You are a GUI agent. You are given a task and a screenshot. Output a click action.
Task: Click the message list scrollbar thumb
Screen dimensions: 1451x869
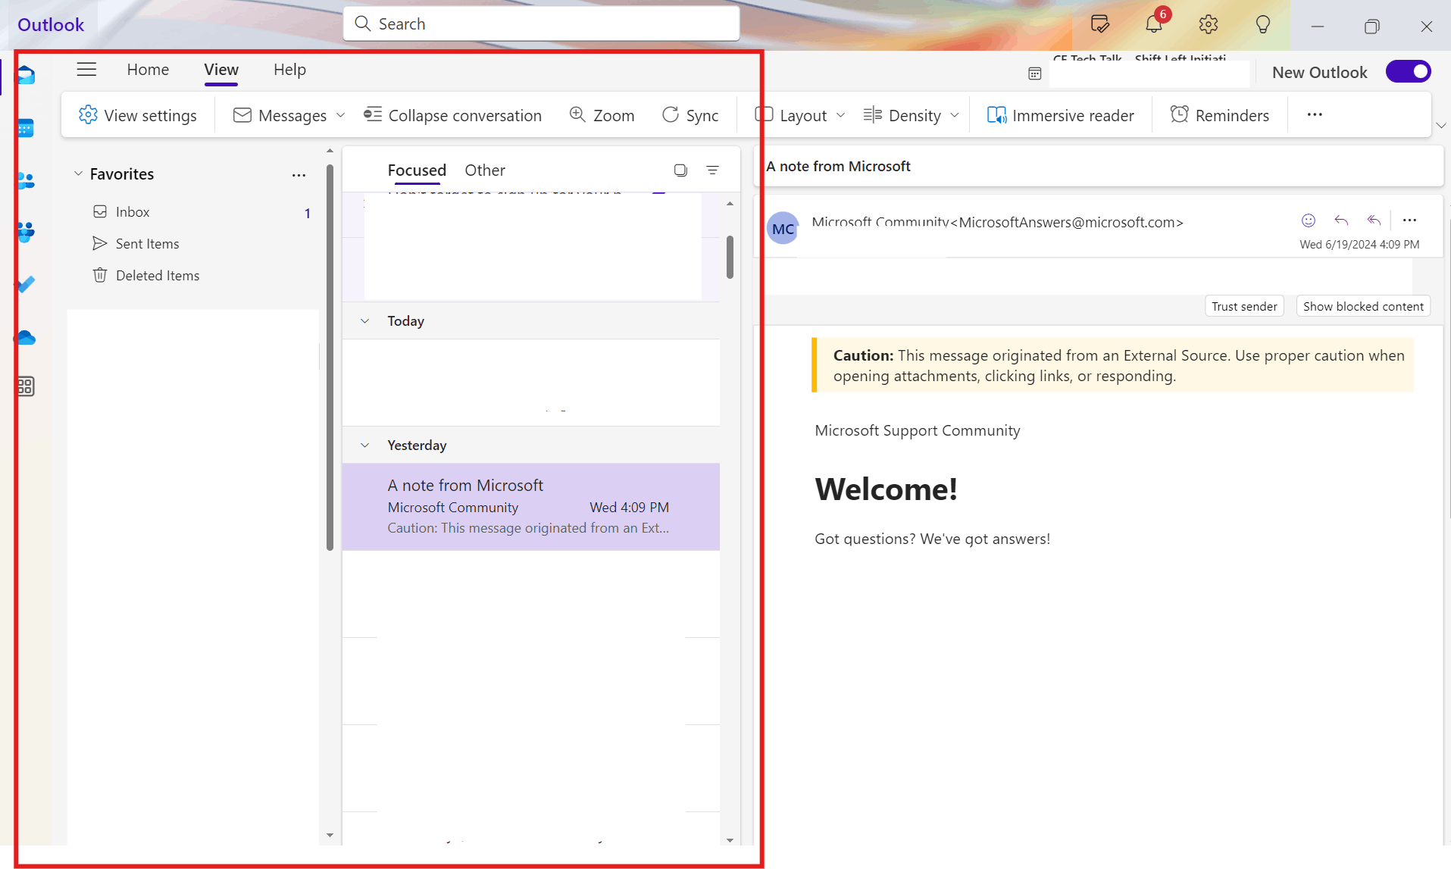coord(730,257)
